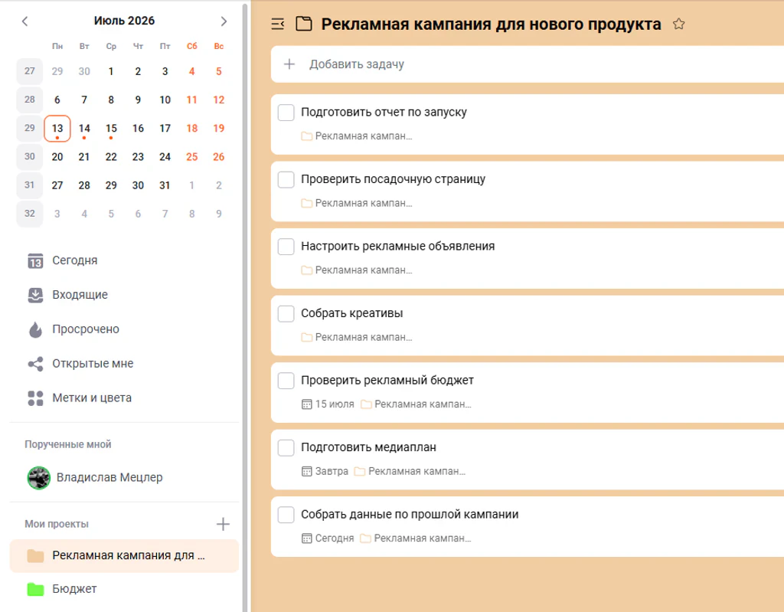Check Собрать данные по прошлой кампании
Viewport: 784px width, 612px height.
[286, 515]
